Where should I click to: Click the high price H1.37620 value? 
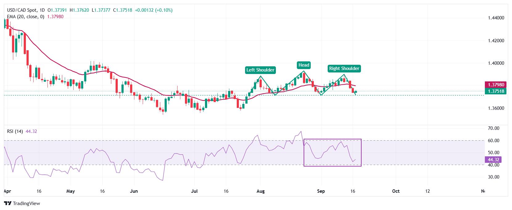[x=80, y=10]
